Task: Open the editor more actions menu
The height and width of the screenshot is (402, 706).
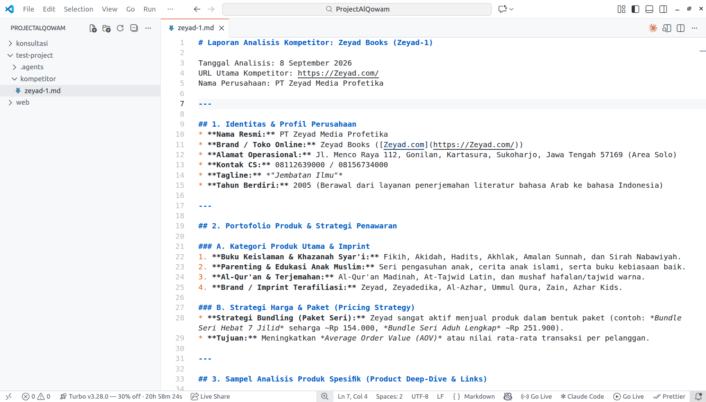Action: [x=694, y=28]
